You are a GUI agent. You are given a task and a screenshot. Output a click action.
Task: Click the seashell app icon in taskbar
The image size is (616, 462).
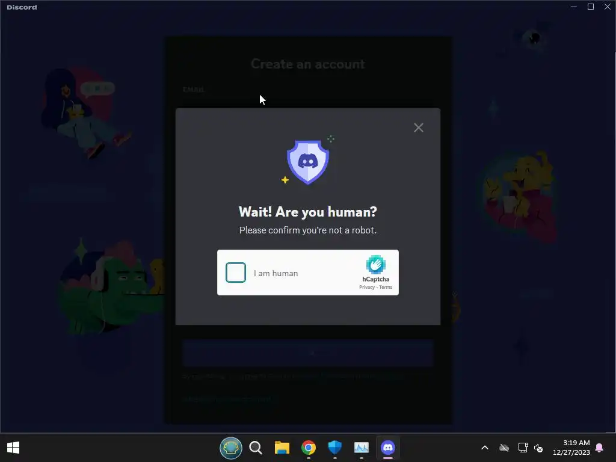230,448
